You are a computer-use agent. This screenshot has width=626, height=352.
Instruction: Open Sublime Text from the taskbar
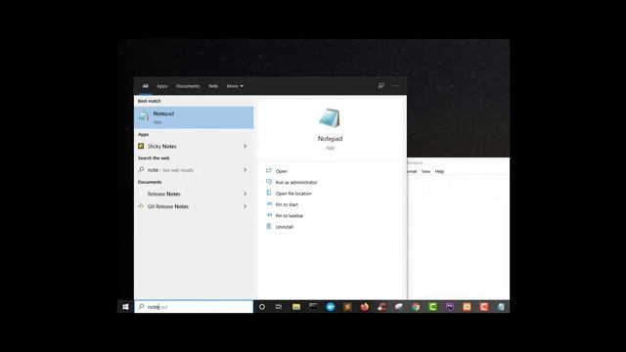(347, 307)
